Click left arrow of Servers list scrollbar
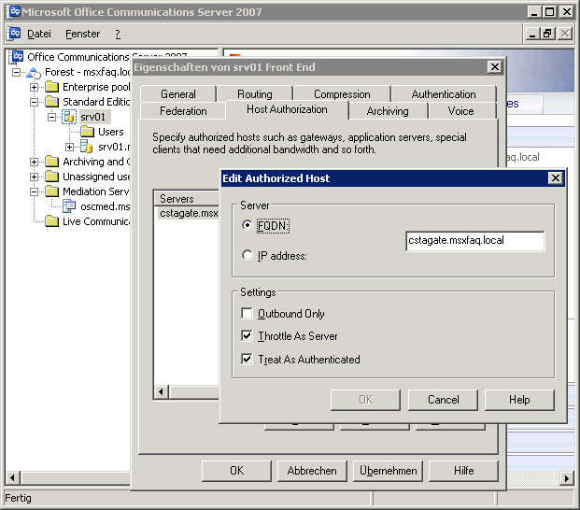Viewport: 580px width, 510px height. (x=162, y=391)
